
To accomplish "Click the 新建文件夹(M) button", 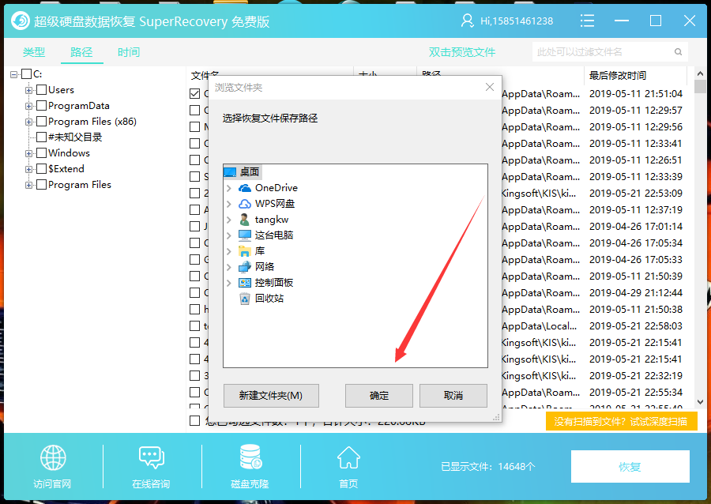I will 271,396.
